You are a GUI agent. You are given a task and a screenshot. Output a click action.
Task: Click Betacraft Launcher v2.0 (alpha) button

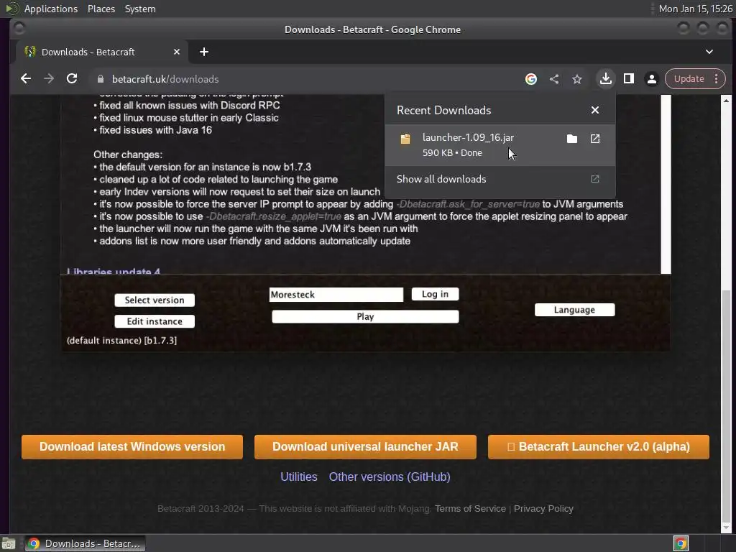(599, 446)
